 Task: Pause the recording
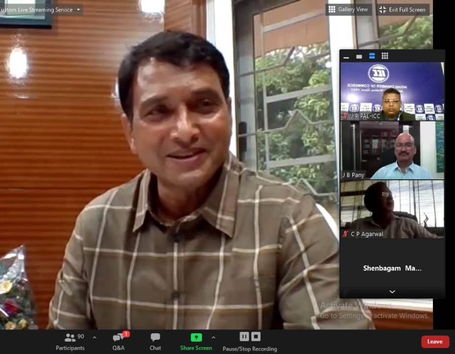244,337
